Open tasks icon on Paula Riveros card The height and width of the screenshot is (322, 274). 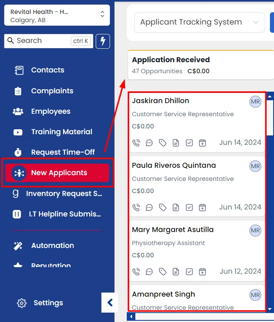pyautogui.click(x=189, y=207)
